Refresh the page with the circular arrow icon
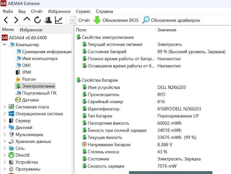The height and width of the screenshot is (174, 231). (x=37, y=20)
